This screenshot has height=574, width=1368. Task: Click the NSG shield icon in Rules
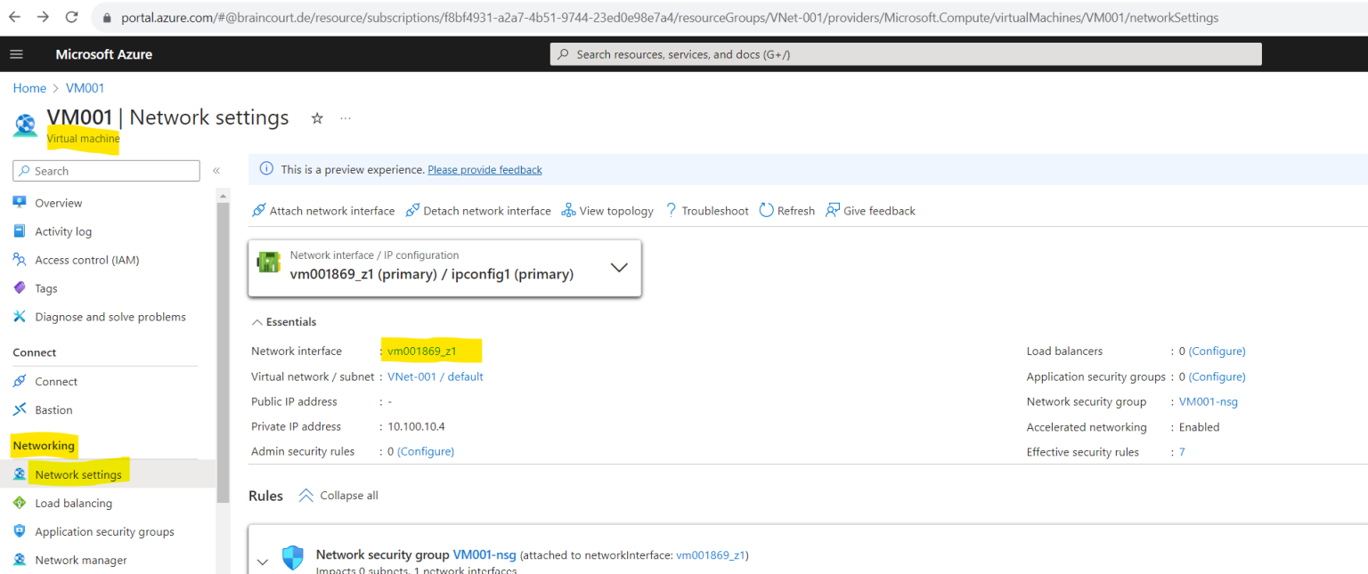click(292, 558)
